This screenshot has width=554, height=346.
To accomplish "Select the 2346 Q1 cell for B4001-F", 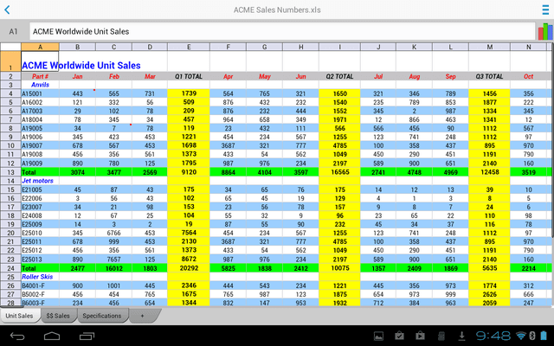I will [x=189, y=285].
